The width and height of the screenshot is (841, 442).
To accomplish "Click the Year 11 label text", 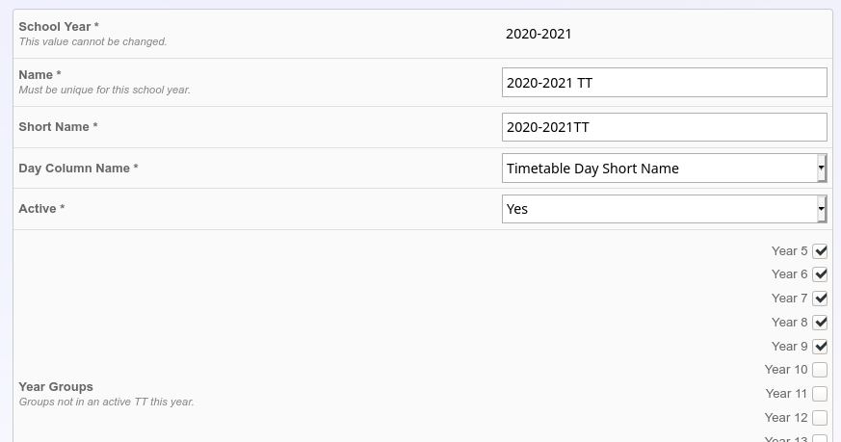I will [786, 394].
